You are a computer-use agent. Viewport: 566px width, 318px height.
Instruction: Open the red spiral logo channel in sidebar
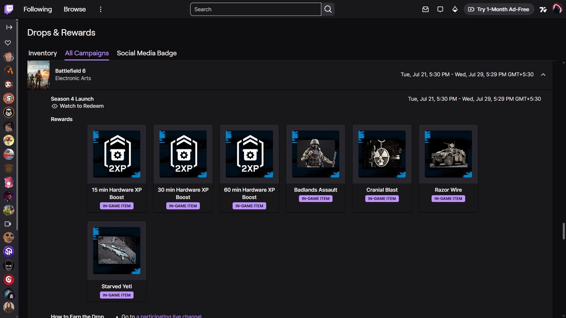pyautogui.click(x=9, y=279)
